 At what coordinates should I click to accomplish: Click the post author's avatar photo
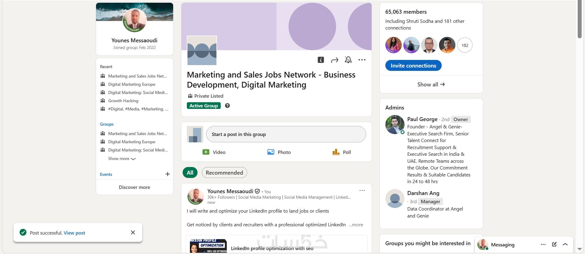(195, 196)
